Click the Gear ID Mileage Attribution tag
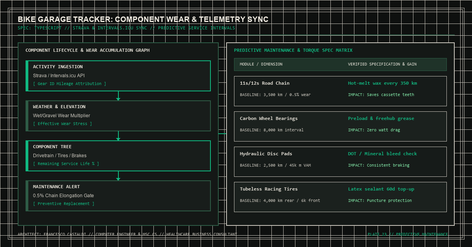 point(70,84)
